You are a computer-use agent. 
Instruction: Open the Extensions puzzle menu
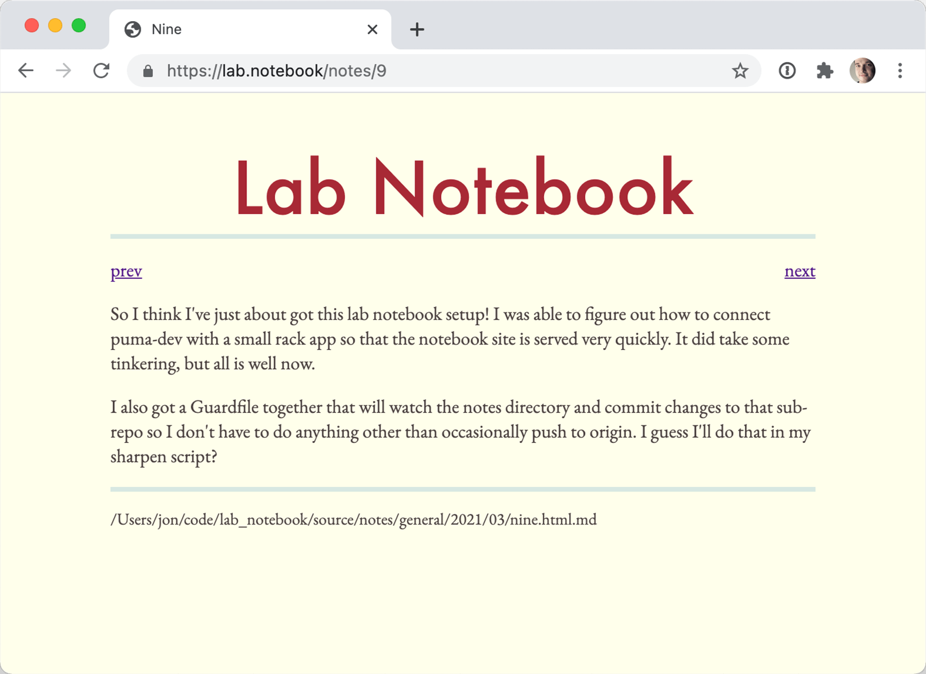[x=825, y=71]
